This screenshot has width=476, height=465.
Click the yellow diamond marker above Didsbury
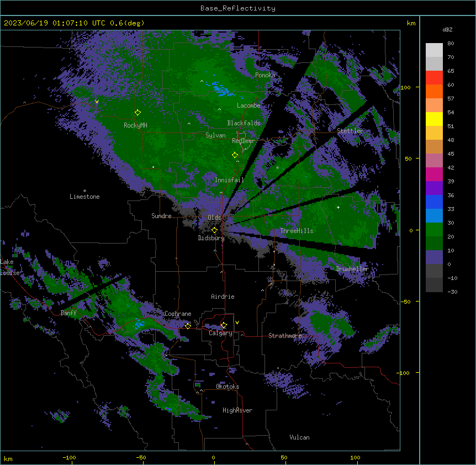tap(214, 230)
